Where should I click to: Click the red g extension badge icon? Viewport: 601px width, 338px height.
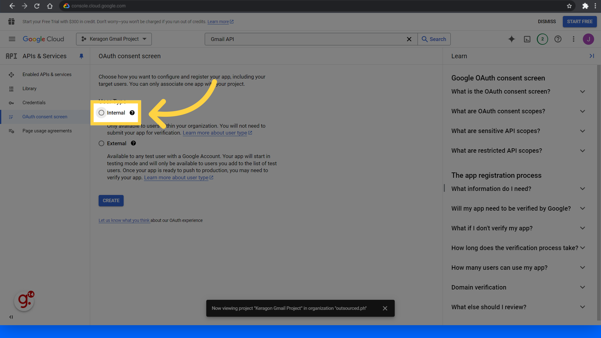click(24, 301)
